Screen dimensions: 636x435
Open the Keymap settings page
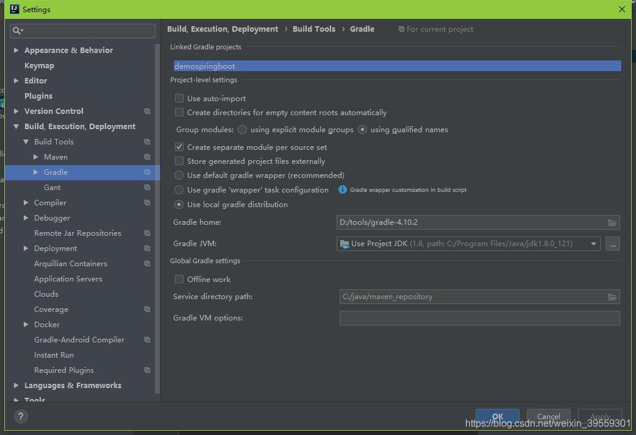(39, 65)
